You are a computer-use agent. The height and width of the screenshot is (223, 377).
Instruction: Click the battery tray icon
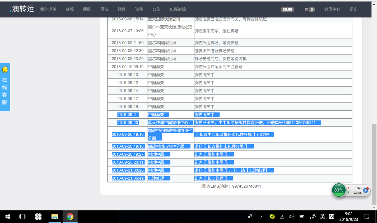tap(302, 217)
